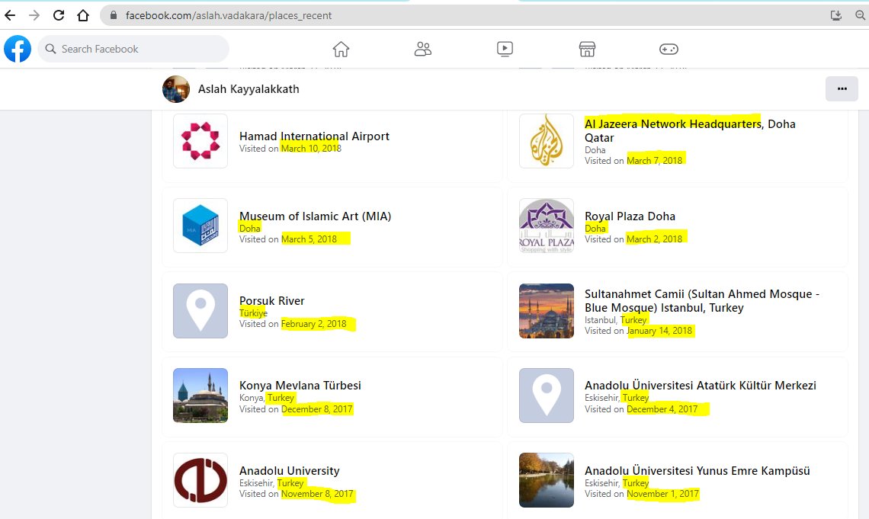869x519 pixels.
Task: Click 'Visited on March 2, 2018' text
Action: [633, 239]
